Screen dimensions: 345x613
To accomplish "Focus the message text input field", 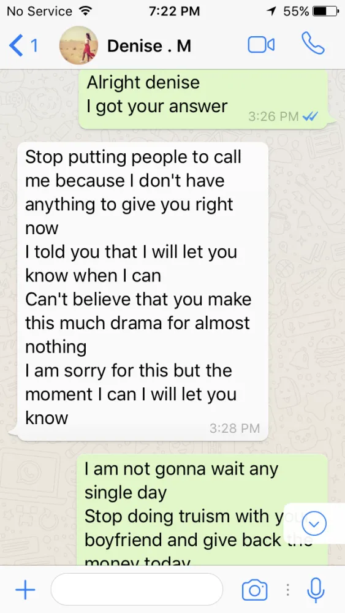I will point(137,590).
